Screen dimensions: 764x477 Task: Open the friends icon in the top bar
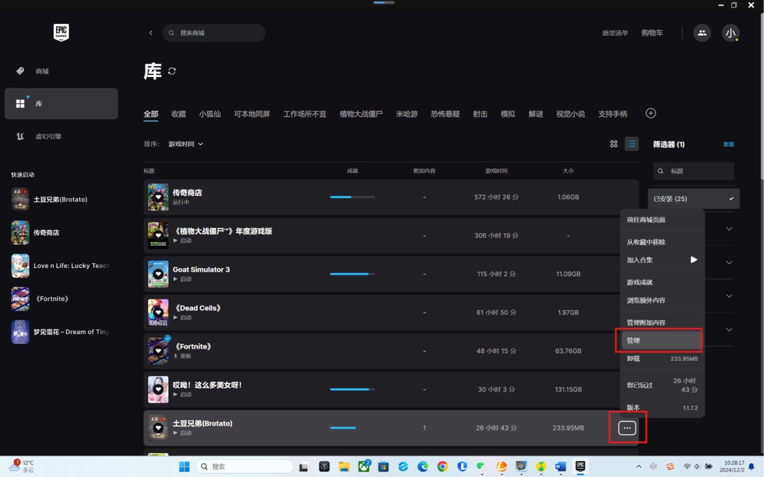coord(702,33)
